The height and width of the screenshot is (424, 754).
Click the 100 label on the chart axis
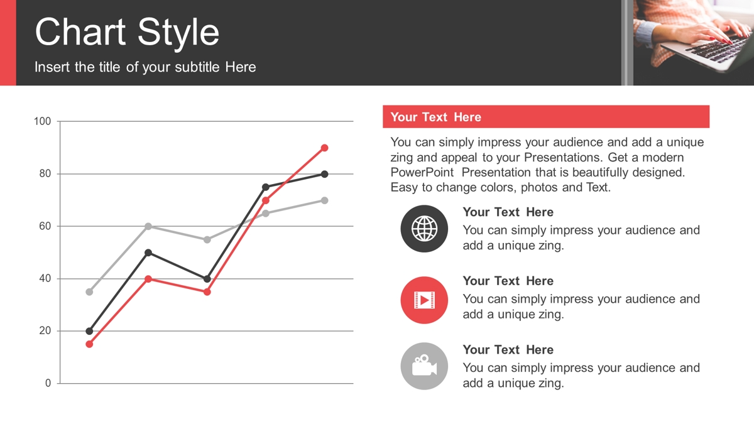(x=42, y=121)
